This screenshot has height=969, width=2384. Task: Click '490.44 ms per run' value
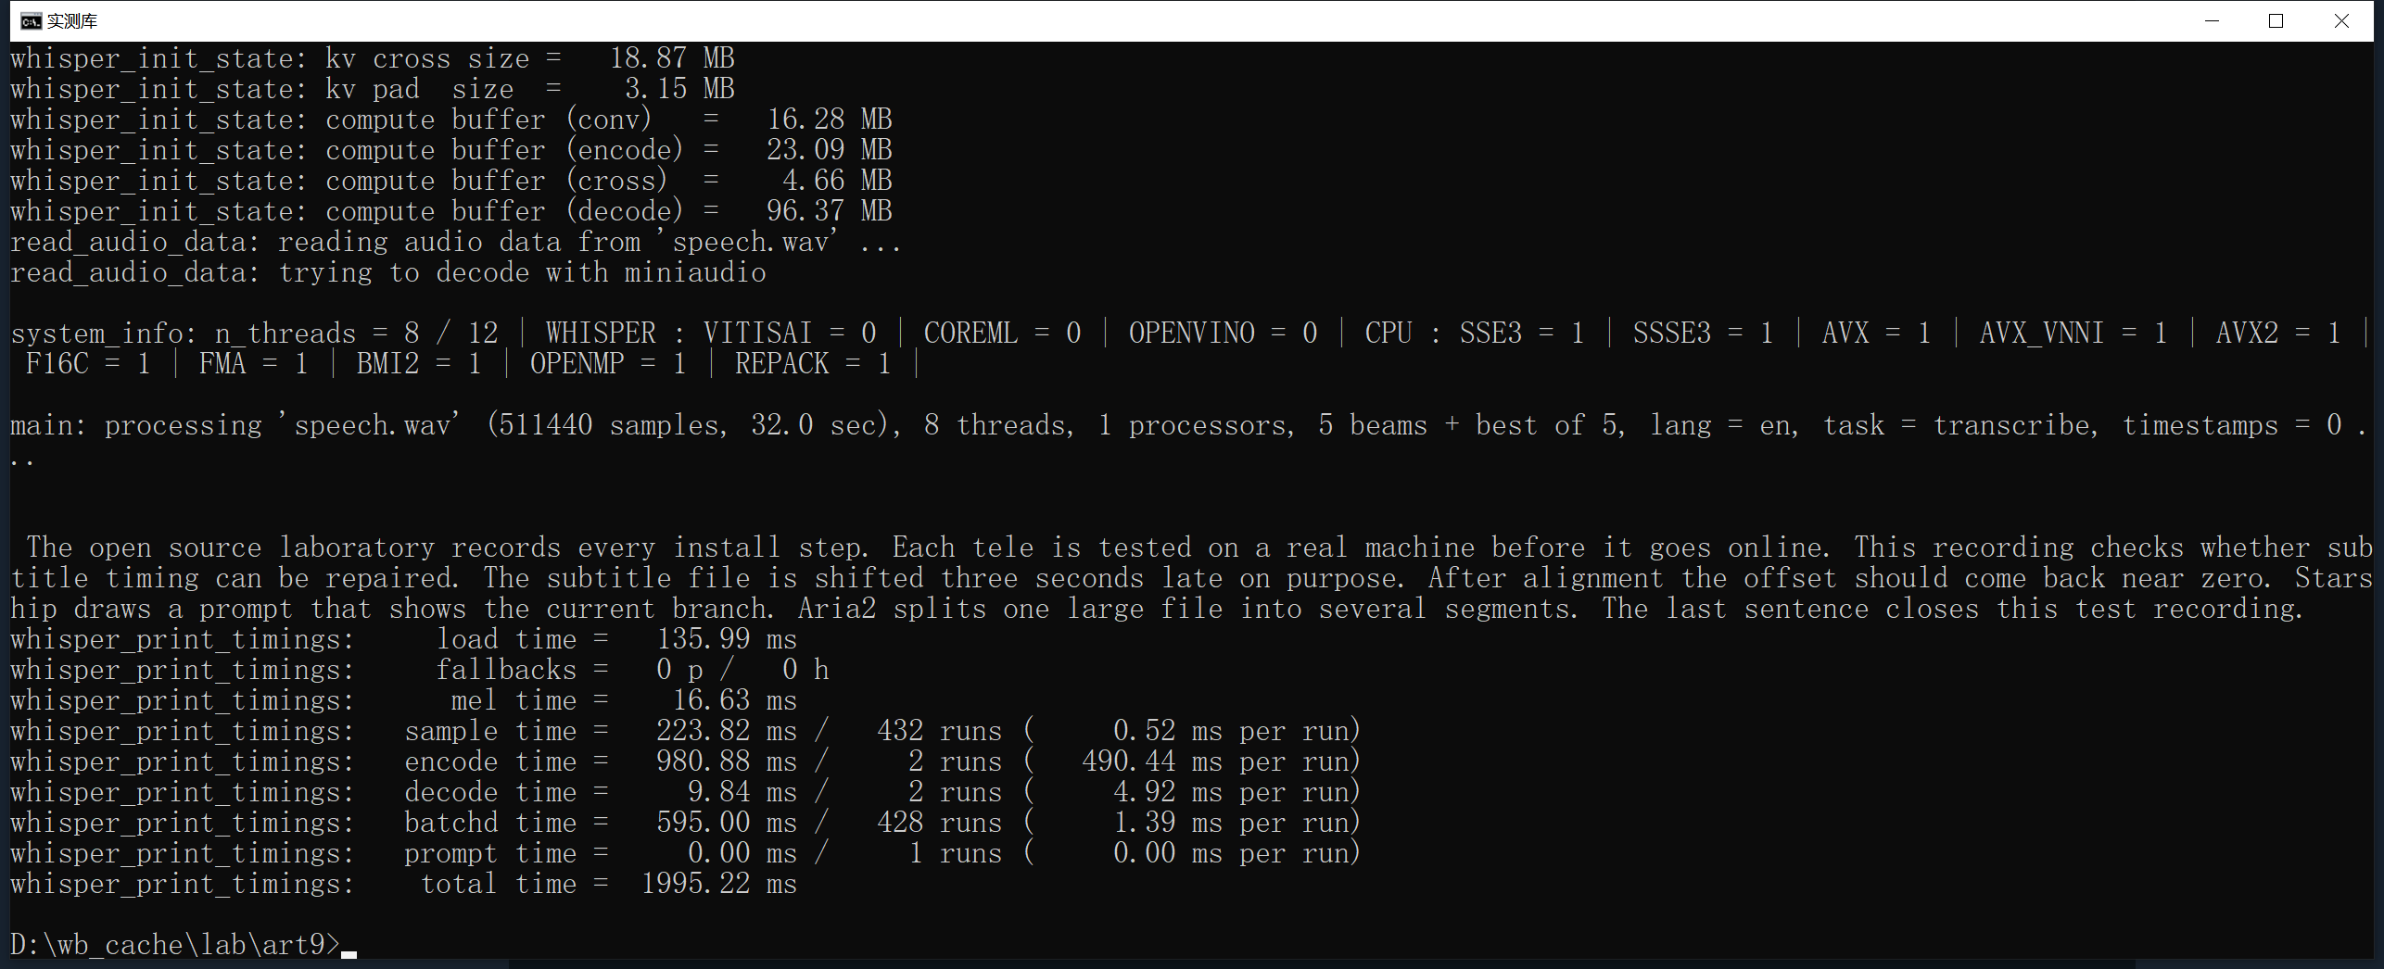[1215, 761]
